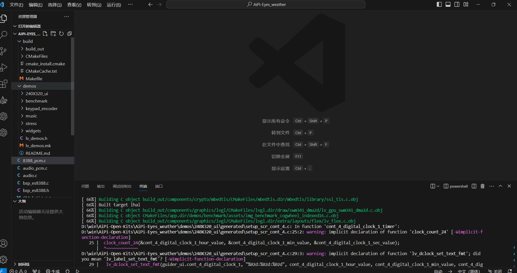Toggle bottom panel visibility
517x273 pixels.
click(x=448, y=4)
